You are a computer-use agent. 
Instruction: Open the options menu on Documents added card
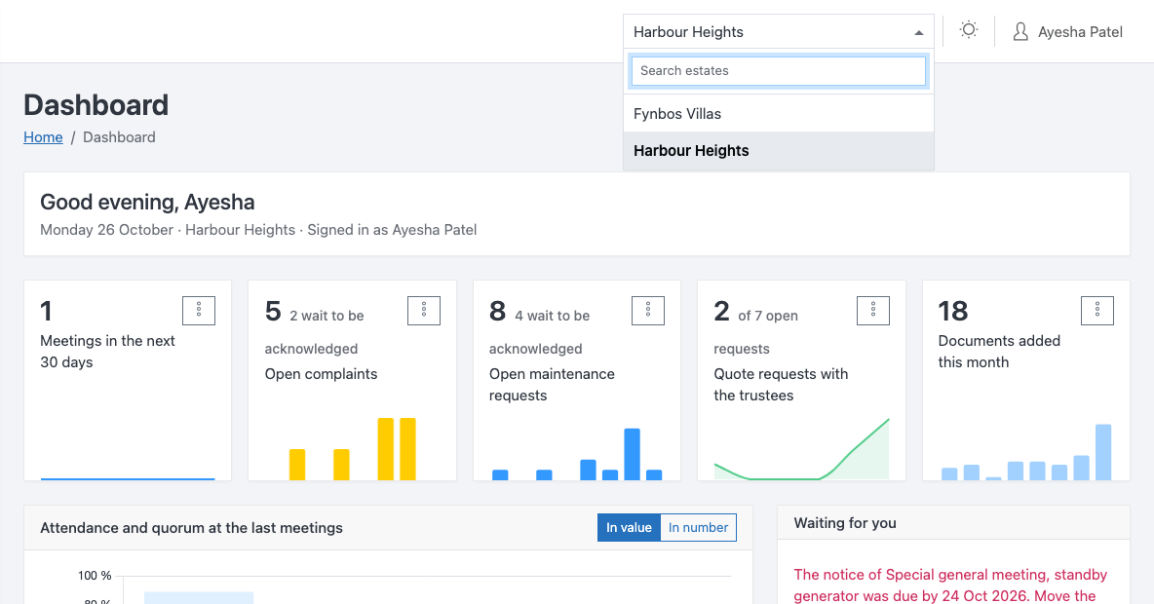tap(1097, 311)
